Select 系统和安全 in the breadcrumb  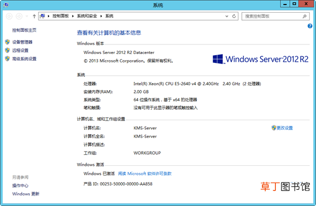pos(87,16)
